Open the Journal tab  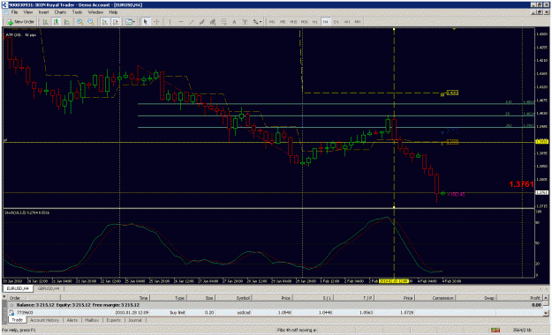pyautogui.click(x=135, y=320)
